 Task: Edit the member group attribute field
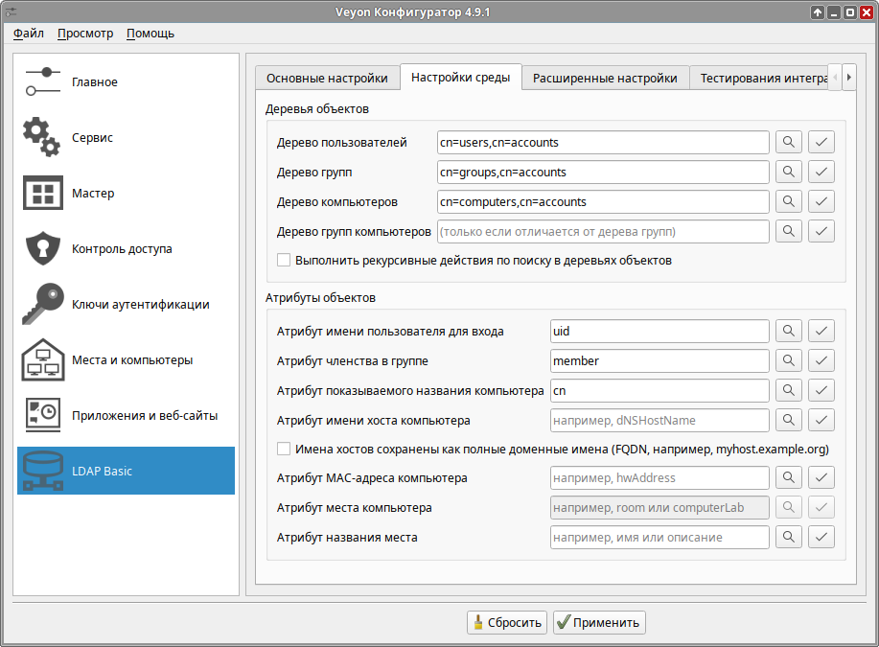659,361
